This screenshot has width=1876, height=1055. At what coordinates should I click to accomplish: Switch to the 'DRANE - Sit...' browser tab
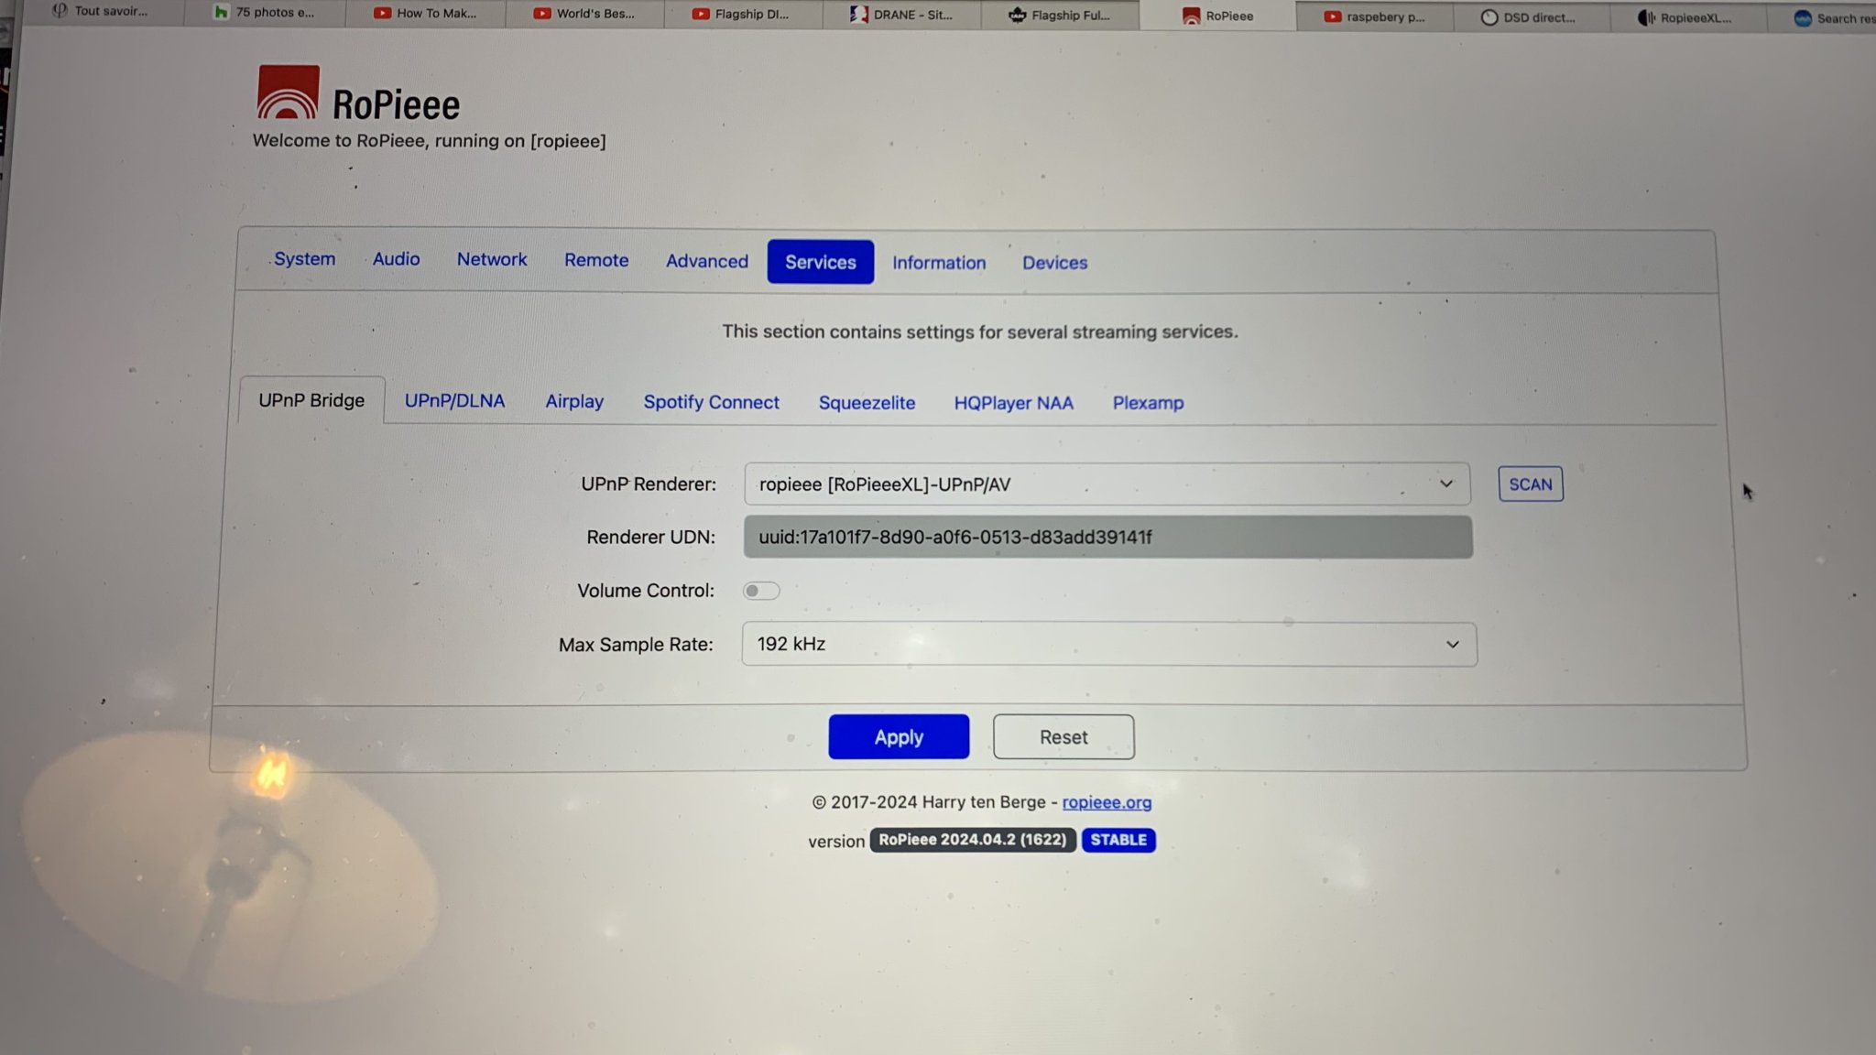point(901,15)
